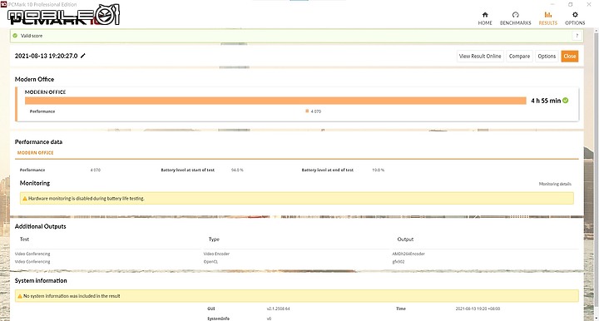This screenshot has width=599, height=321.
Task: Click No system information was included message
Action: click(x=72, y=296)
